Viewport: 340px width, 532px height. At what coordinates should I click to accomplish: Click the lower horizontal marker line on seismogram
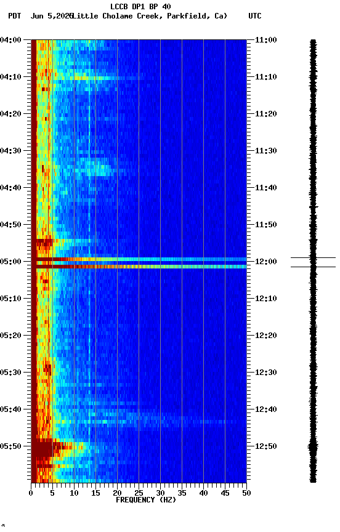point(313,267)
